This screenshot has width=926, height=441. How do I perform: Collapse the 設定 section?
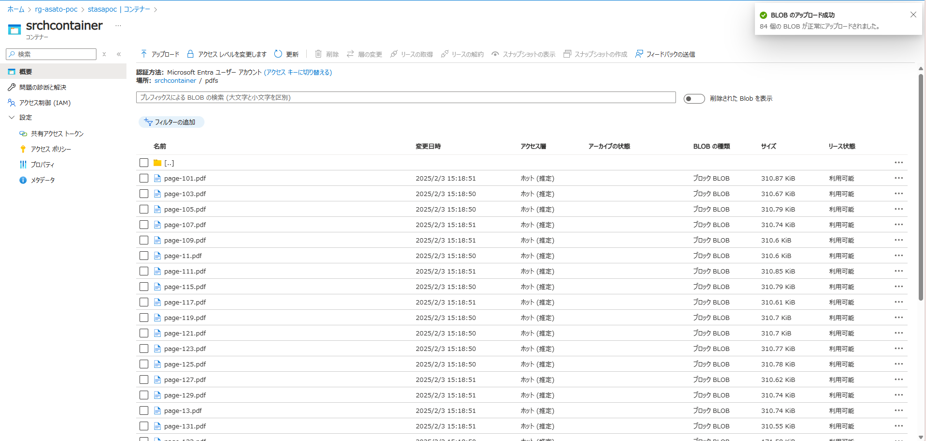pos(25,117)
